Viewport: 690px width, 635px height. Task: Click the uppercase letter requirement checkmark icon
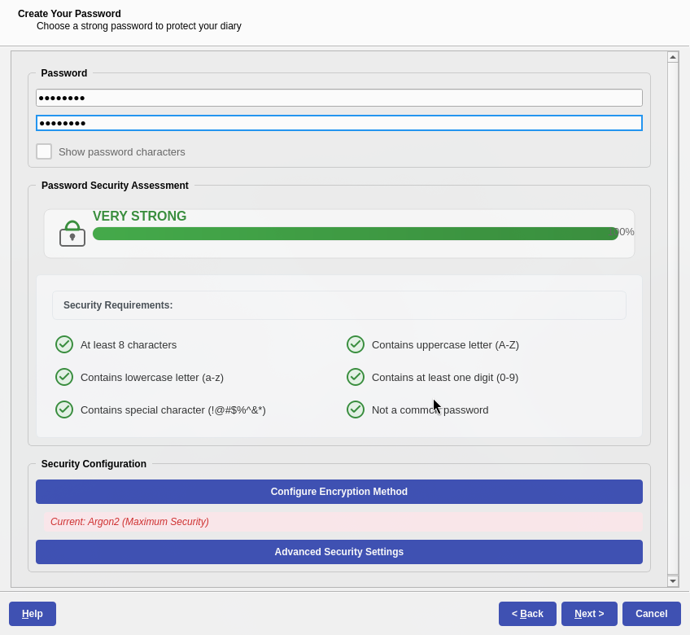(356, 344)
